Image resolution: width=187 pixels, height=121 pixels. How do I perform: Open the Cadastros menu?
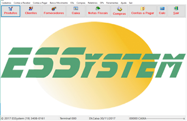point(7,3)
